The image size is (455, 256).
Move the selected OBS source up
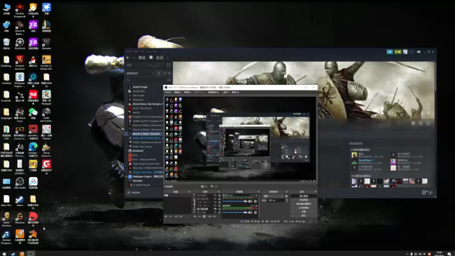[210, 217]
